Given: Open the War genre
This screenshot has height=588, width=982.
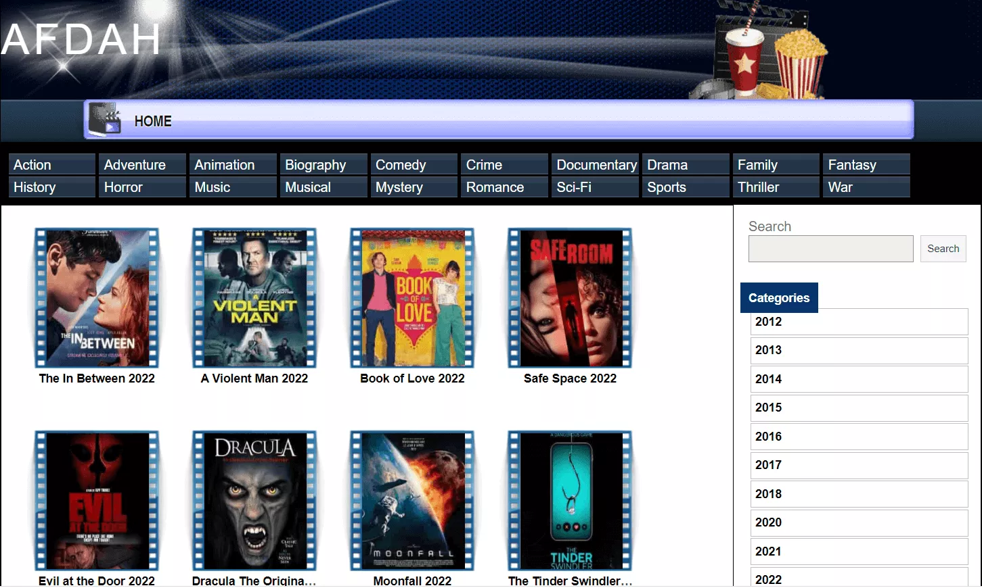Looking at the screenshot, I should (x=867, y=187).
